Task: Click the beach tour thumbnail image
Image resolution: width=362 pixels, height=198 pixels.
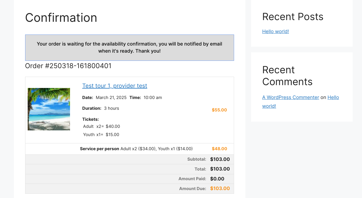Action: click(49, 109)
